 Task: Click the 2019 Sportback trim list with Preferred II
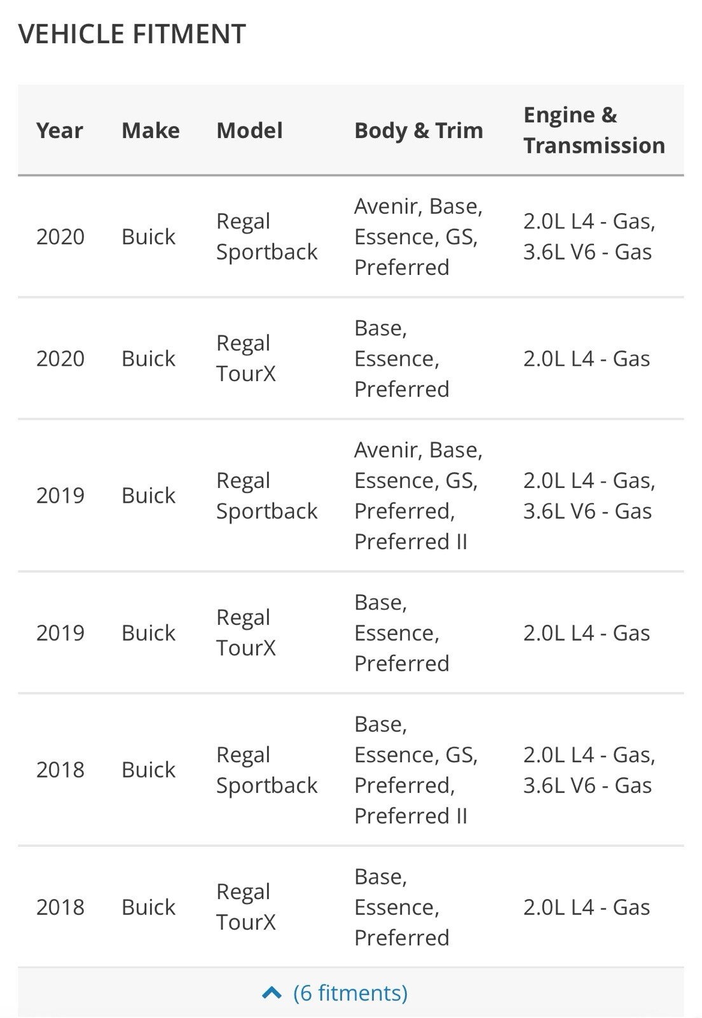tap(418, 496)
